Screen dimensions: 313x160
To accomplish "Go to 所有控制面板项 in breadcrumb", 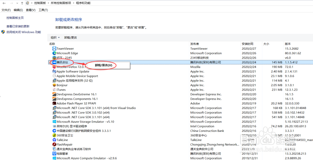I will [61, 3].
